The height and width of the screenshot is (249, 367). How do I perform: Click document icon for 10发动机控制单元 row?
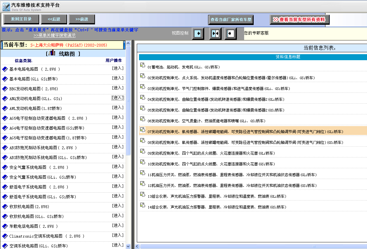pyautogui.click(x=142, y=162)
